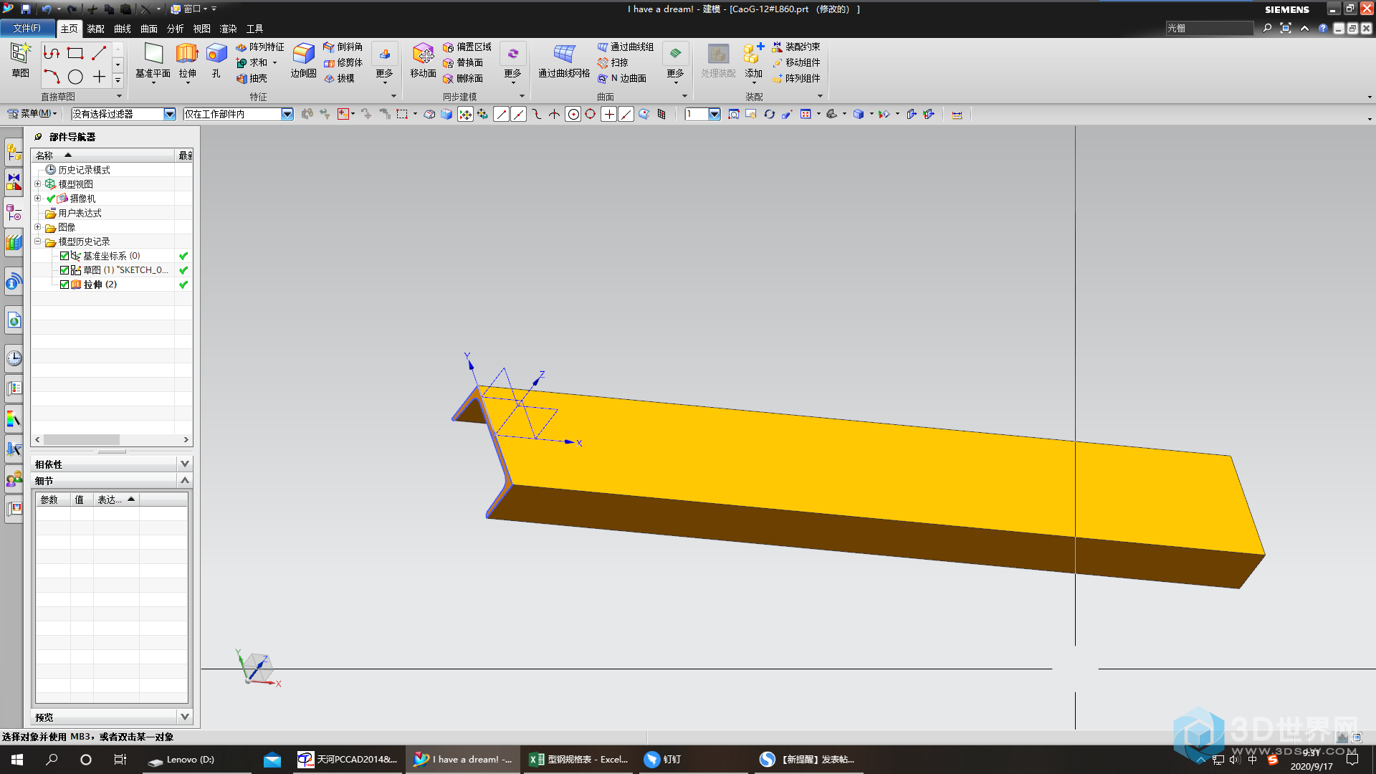
Task: Open the Sketch (草图) tool
Action: pos(20,60)
